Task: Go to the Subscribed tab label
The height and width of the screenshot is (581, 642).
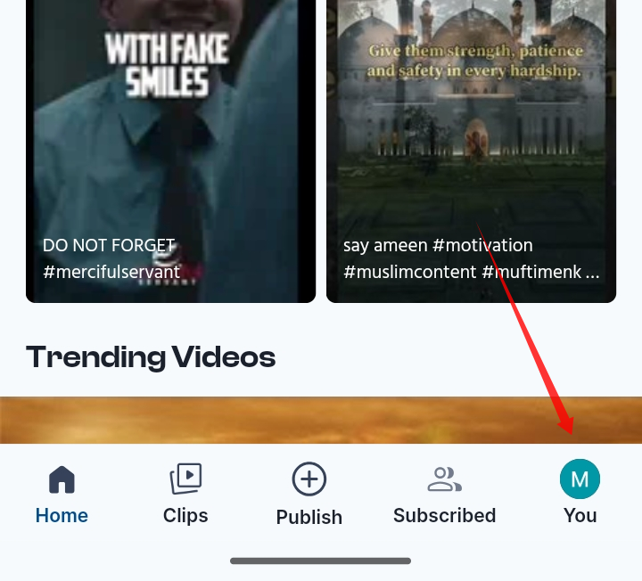Action: tap(444, 515)
